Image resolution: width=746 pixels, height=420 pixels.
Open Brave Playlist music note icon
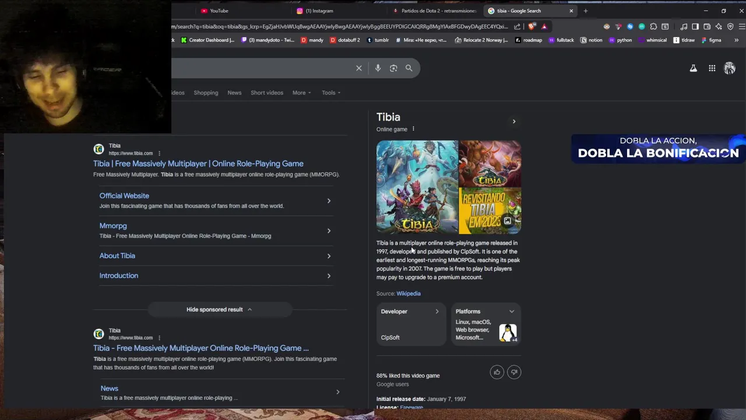point(684,26)
